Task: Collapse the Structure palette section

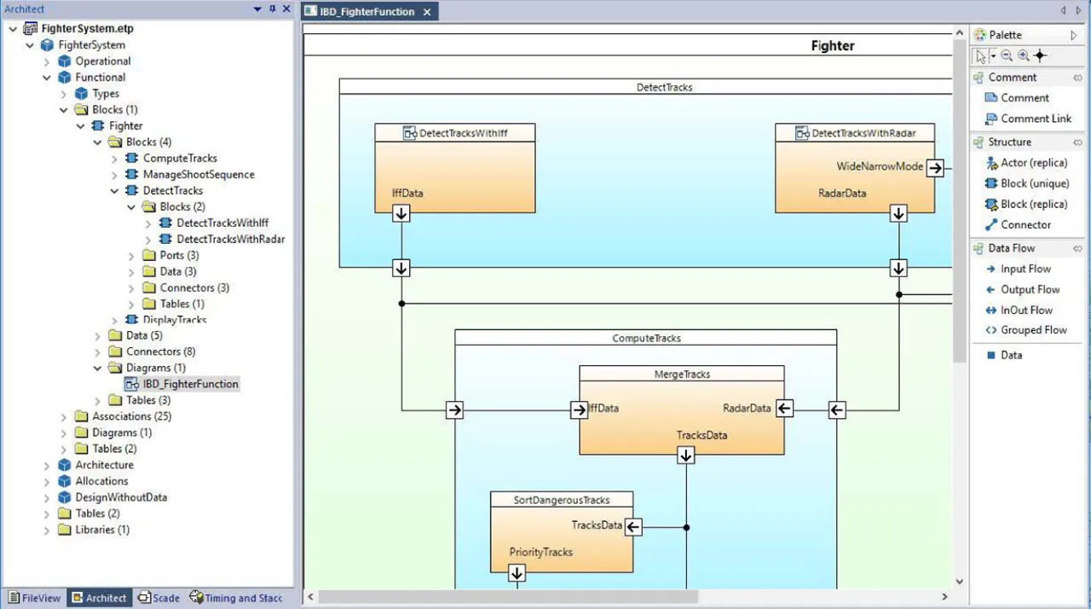Action: coord(1077,142)
